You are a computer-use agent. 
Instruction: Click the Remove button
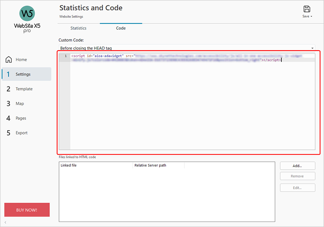[297, 176]
